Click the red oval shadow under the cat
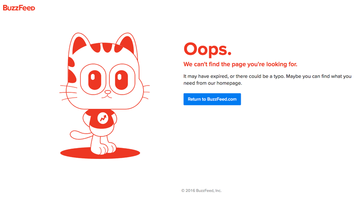 pos(100,153)
